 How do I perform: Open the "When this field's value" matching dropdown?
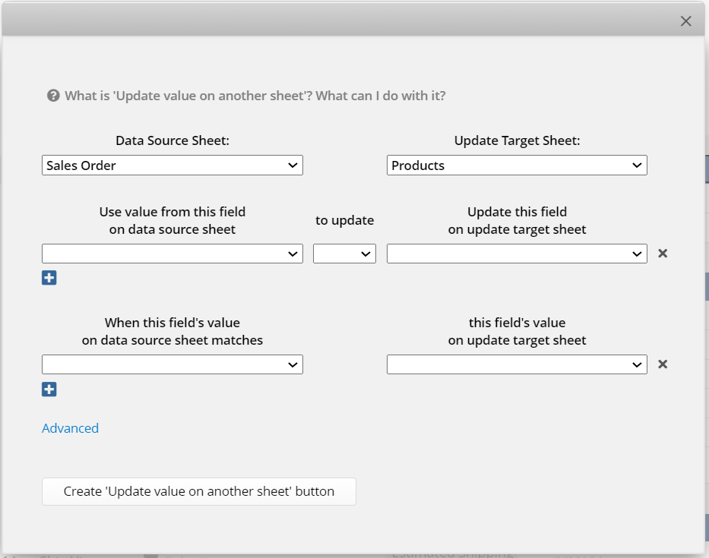[172, 364]
